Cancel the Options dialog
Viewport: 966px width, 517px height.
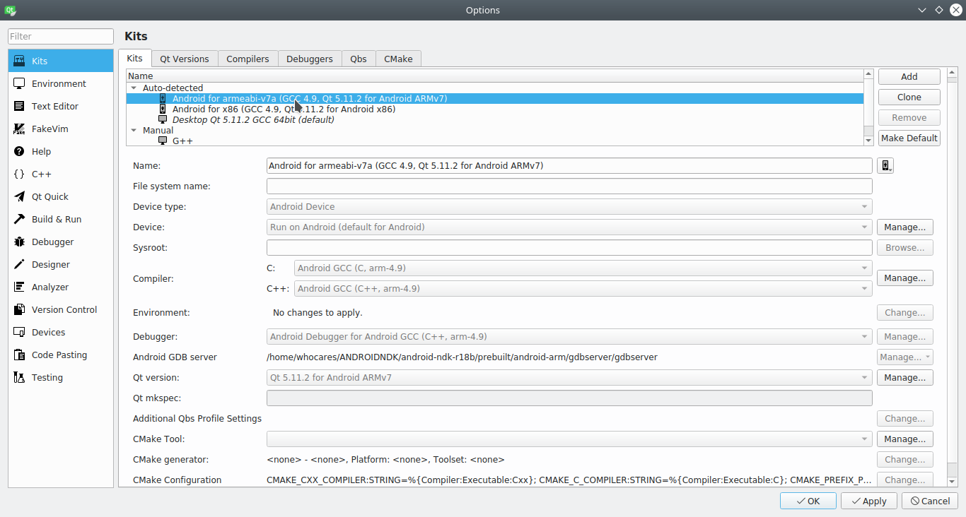[930, 501]
